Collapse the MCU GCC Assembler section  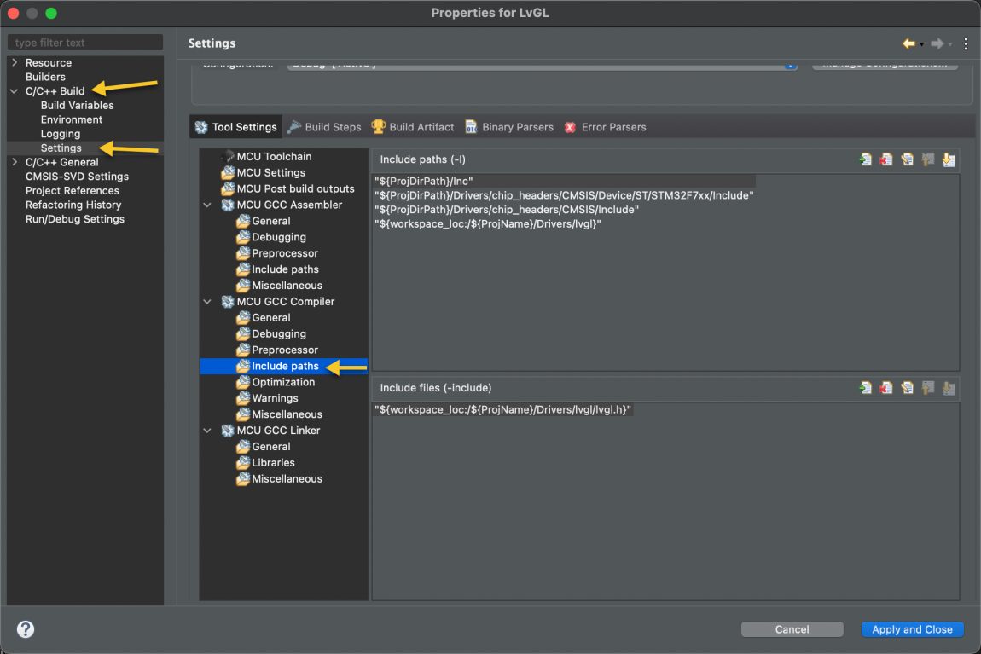click(x=207, y=205)
